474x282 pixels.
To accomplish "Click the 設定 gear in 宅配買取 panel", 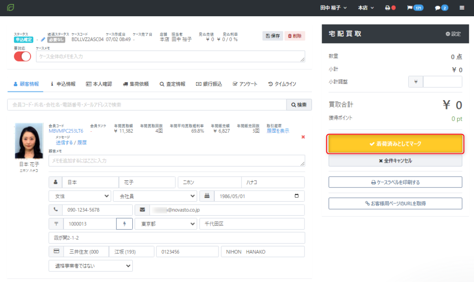I will coord(453,34).
